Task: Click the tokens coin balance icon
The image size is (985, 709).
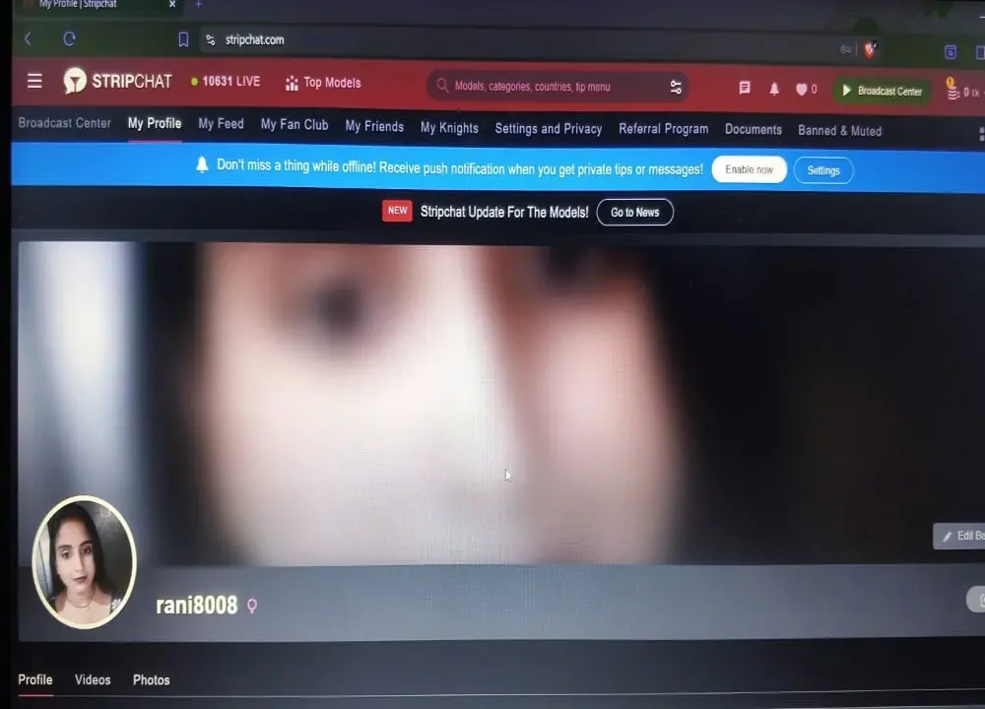Action: click(953, 91)
